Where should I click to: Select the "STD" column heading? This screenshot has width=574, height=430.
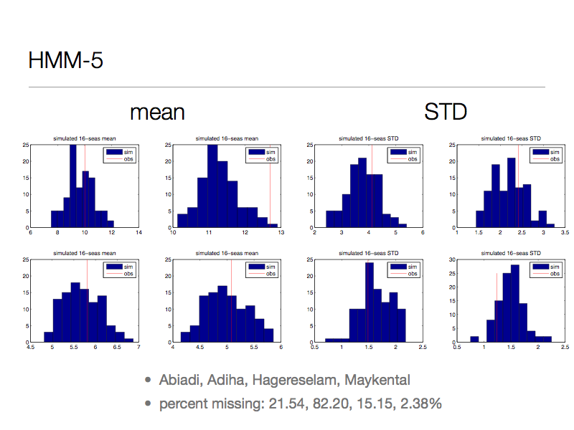[446, 113]
